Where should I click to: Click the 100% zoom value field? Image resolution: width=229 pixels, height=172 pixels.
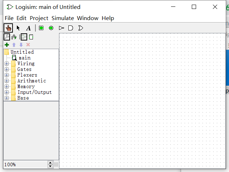[x=25, y=164]
